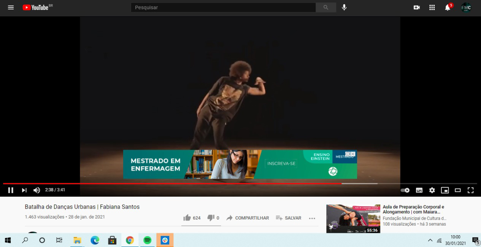Open the notifications bell
Viewport: 481px width, 247px height.
pyautogui.click(x=448, y=8)
